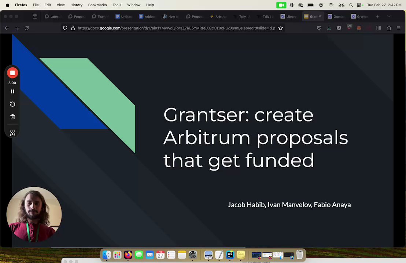Screen dimensions: 406x263
Task: Open Wi-Fi status in the menu bar
Action: pyautogui.click(x=331, y=5)
